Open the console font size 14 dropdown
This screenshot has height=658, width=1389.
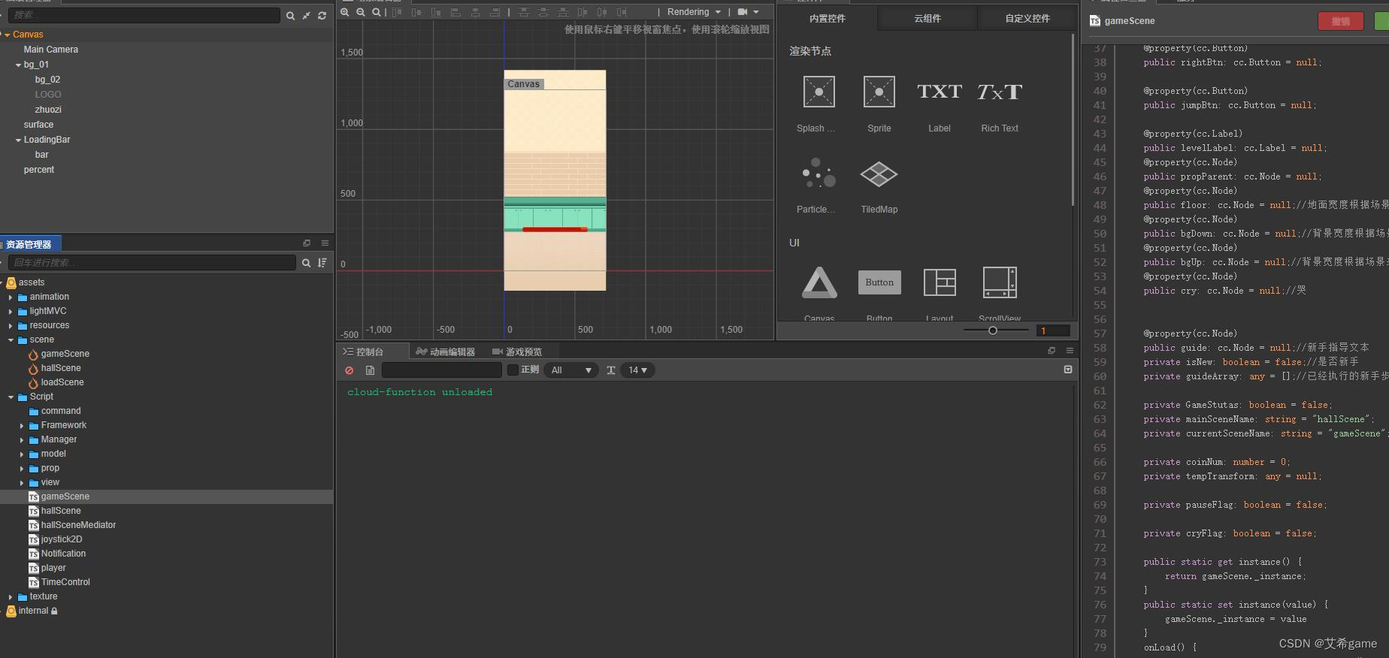[637, 370]
